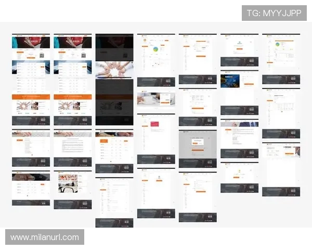This screenshot has height=250, width=312.
Task: Click the pie chart in the fourth-column mockup
Action: [x=155, y=49]
